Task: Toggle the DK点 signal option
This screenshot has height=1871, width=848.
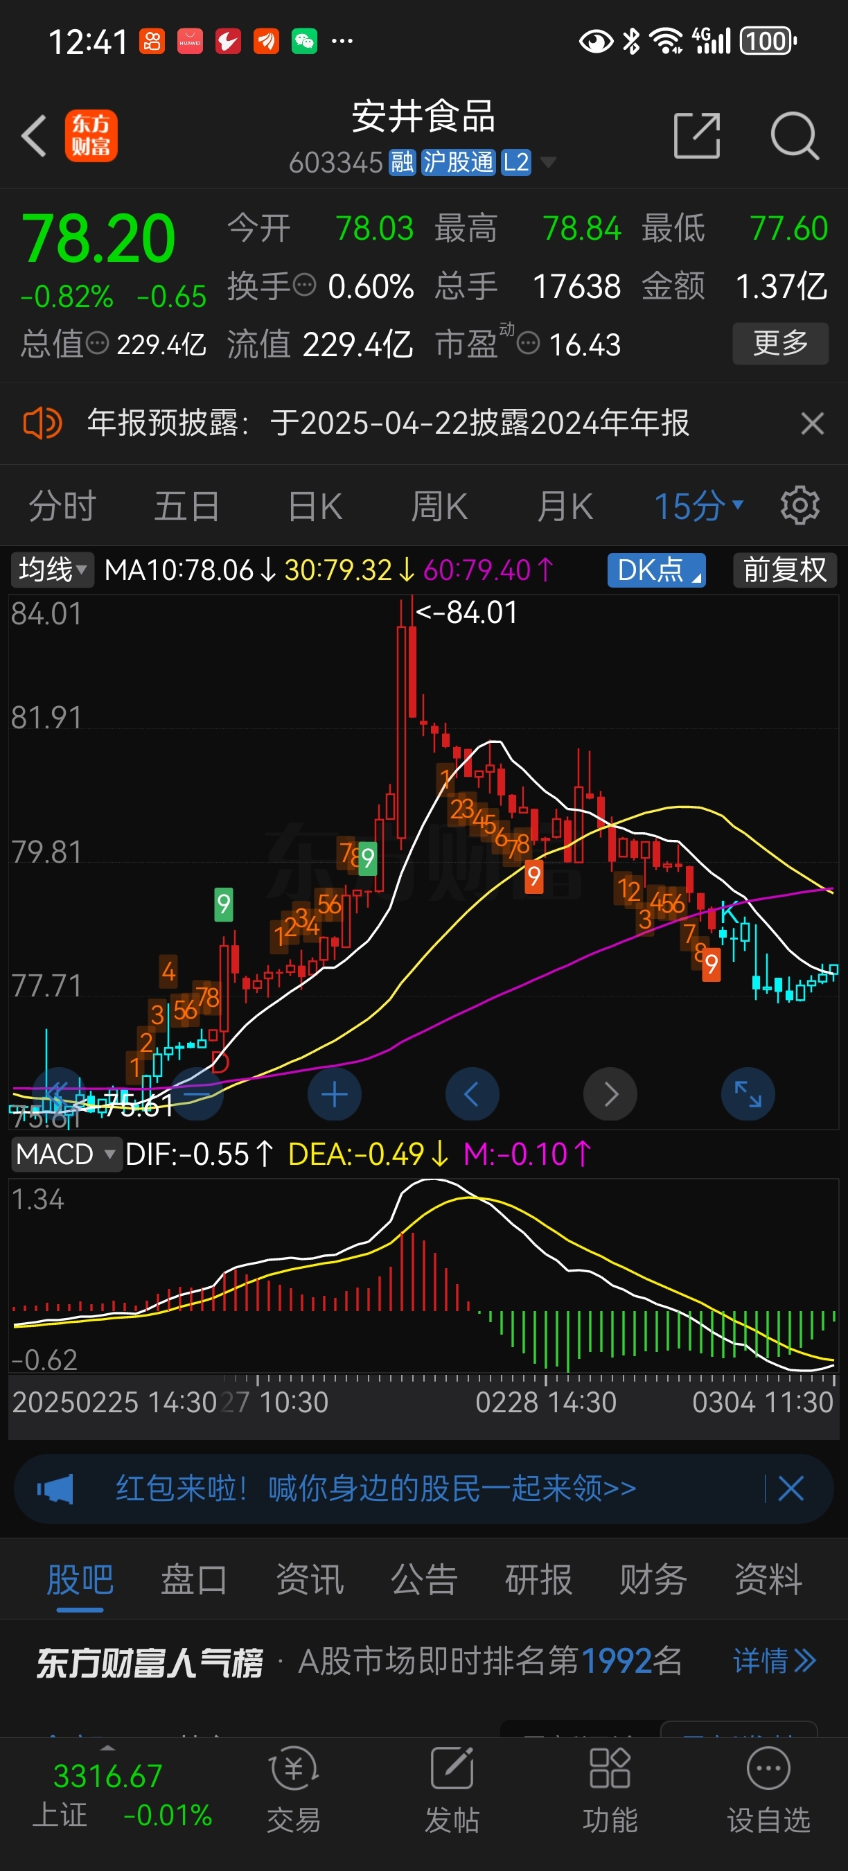Action: point(657,570)
